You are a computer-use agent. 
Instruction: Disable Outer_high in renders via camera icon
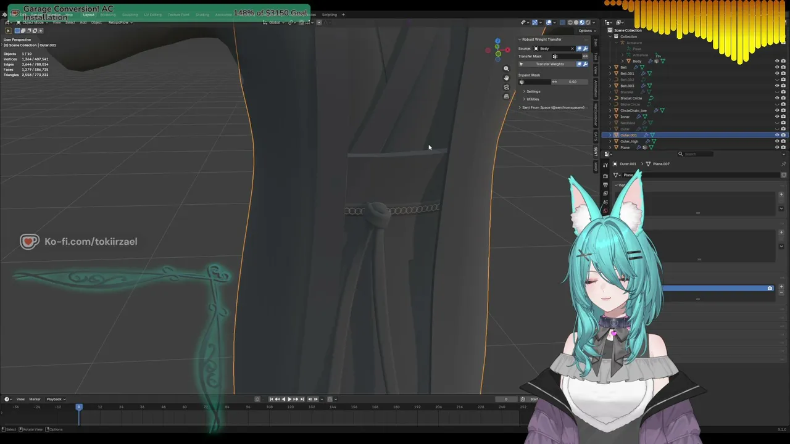[783, 141]
